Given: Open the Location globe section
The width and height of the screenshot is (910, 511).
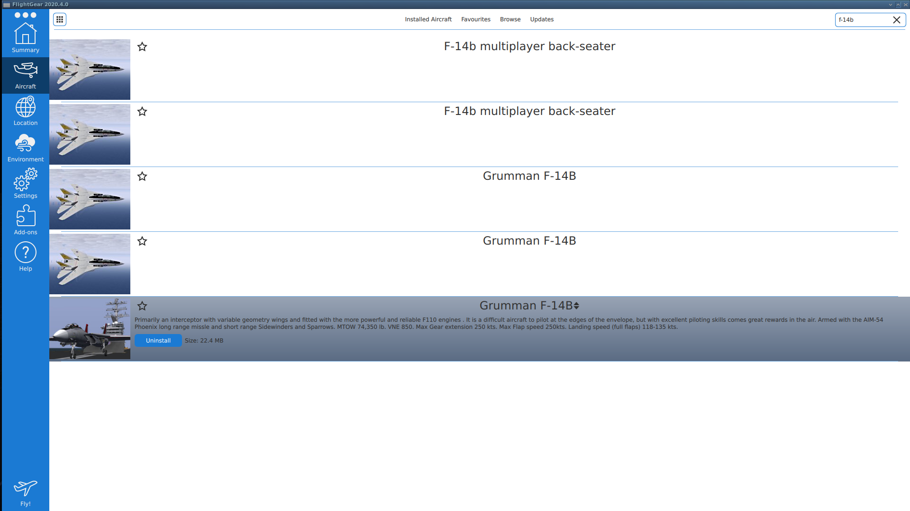Looking at the screenshot, I should coord(26,112).
